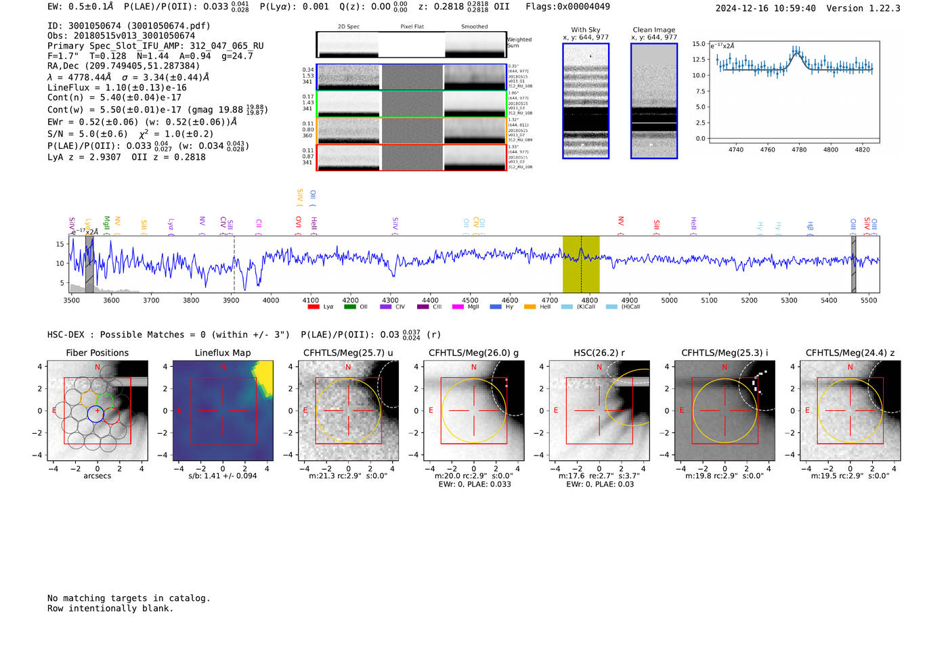This screenshot has width=948, height=645.
Task: Click the 'Pixel Flat' column header
Action: [412, 26]
